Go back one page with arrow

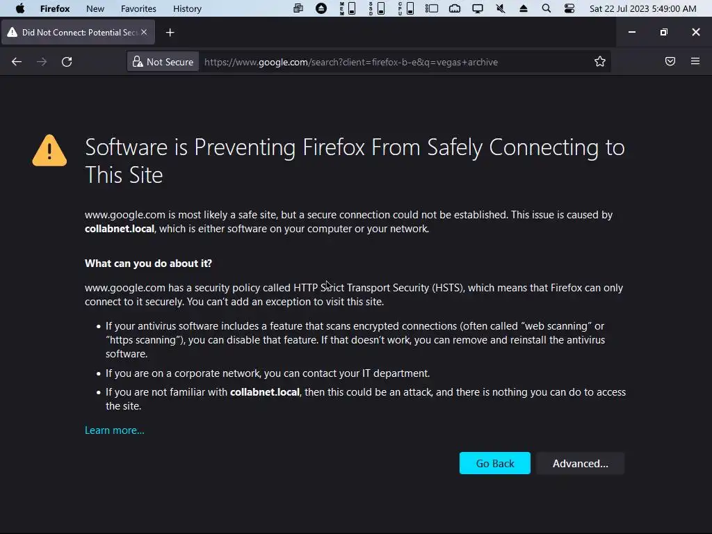(x=17, y=62)
